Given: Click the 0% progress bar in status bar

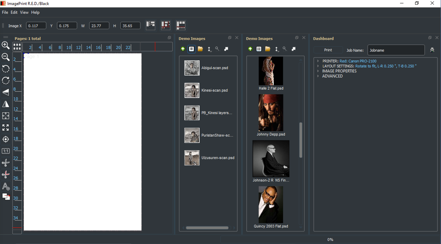Looking at the screenshot, I should coord(330,239).
